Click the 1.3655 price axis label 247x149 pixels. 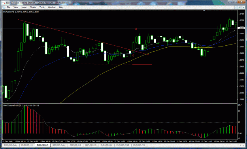tap(241, 53)
